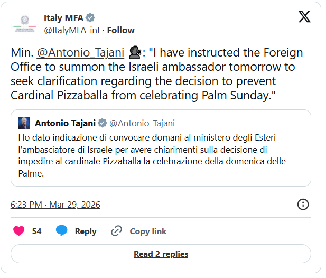Follow the Italy MFA account
Image resolution: width=326 pixels, height=278 pixels.
click(120, 30)
